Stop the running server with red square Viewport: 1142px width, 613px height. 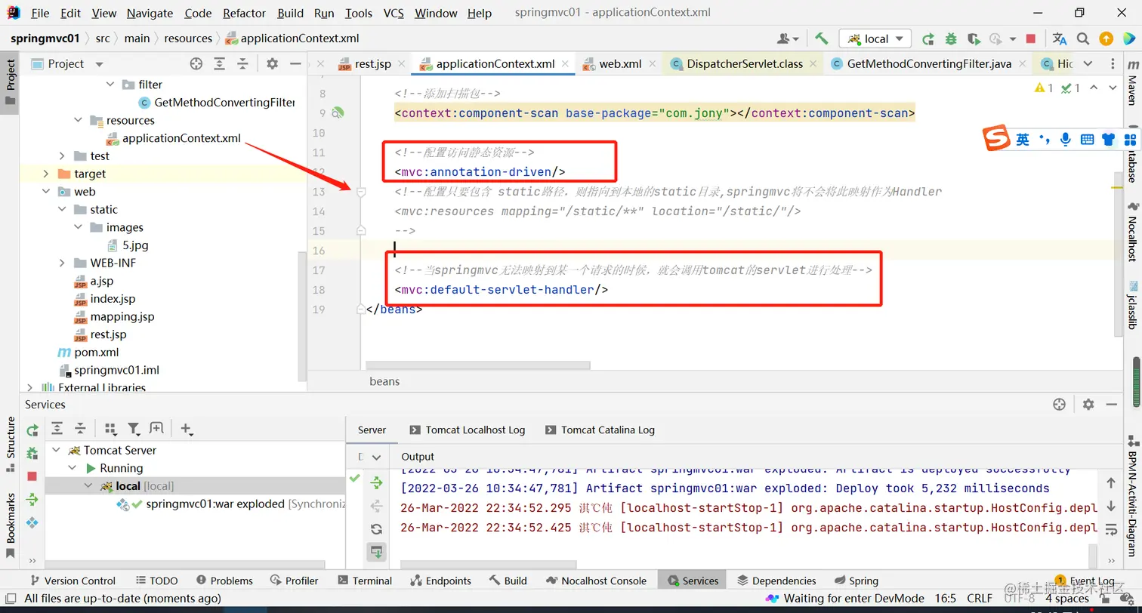click(x=1031, y=39)
